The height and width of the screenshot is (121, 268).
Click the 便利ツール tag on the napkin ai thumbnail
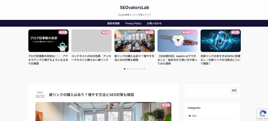click(189, 32)
